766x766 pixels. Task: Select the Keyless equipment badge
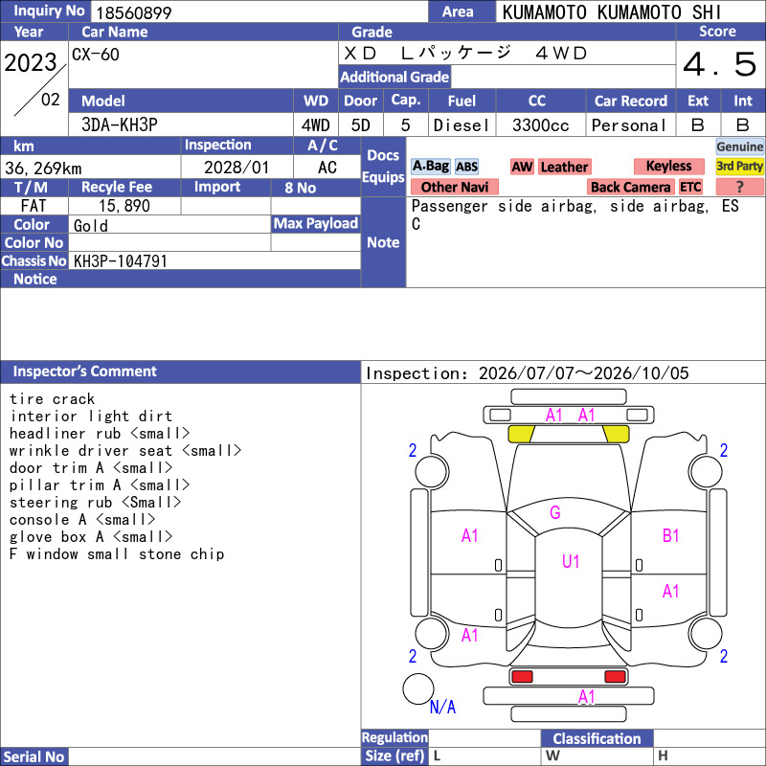(x=668, y=166)
